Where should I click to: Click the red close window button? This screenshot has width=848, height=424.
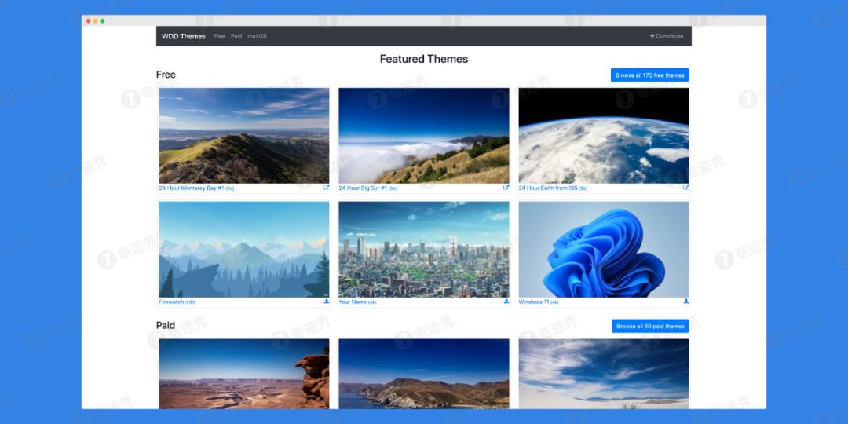[x=89, y=20]
